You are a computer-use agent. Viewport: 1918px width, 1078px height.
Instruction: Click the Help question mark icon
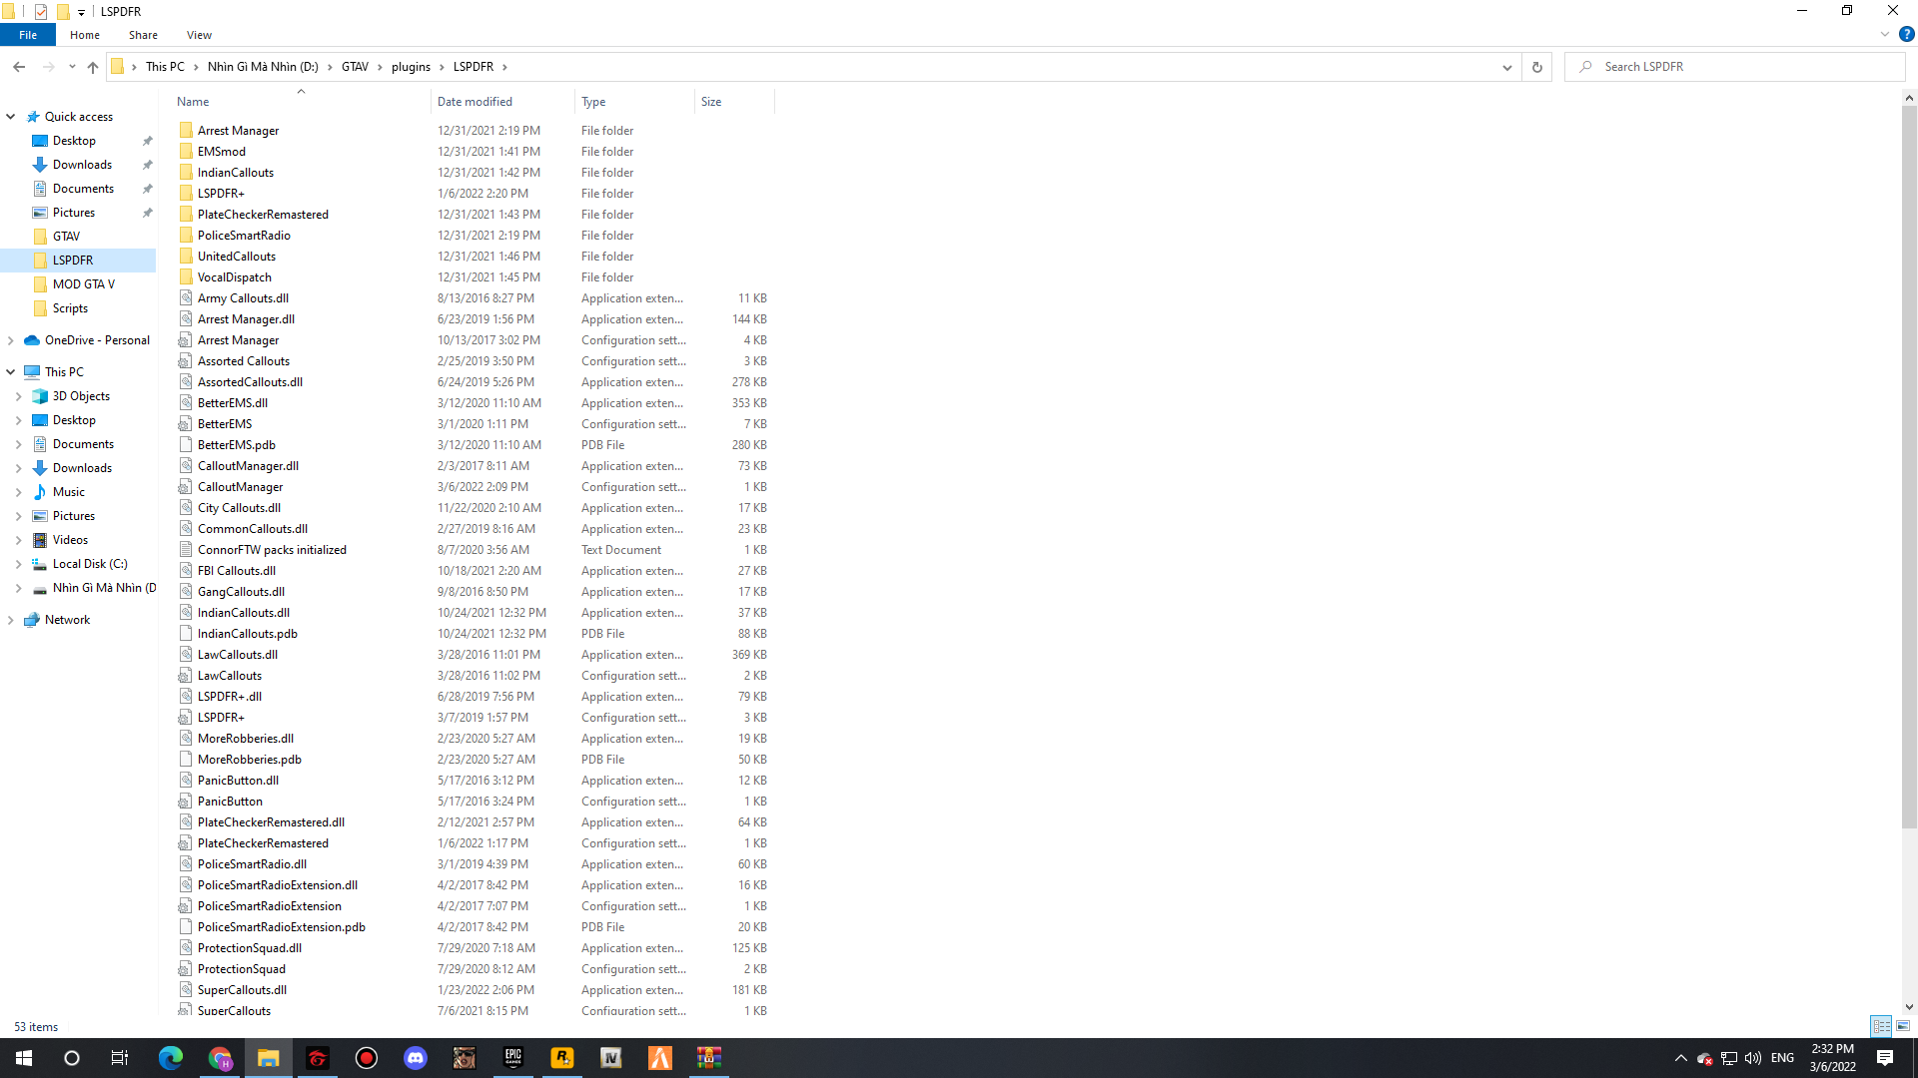point(1906,34)
